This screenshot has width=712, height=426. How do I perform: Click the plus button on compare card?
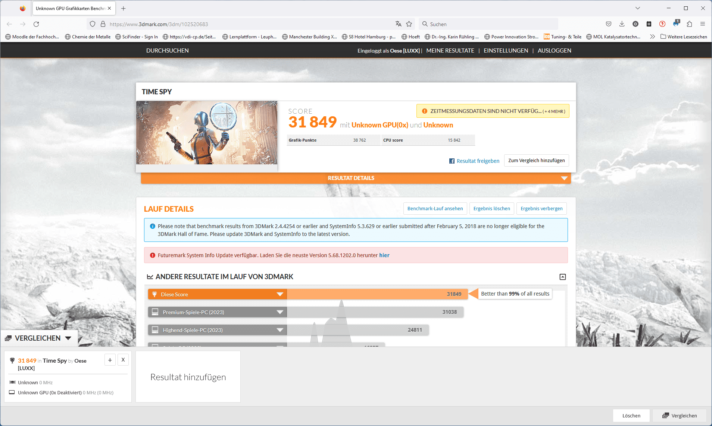110,360
